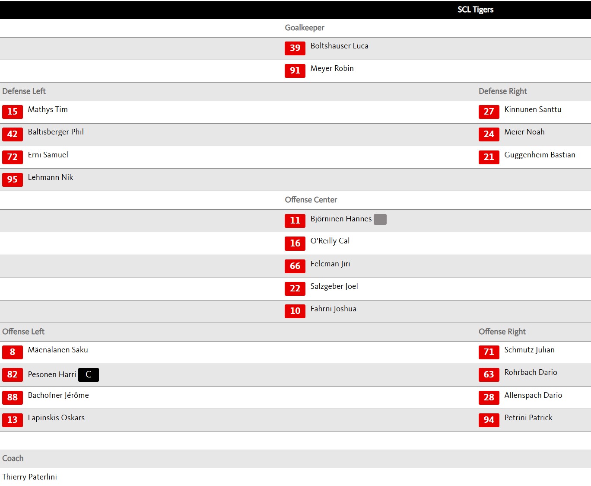
Task: Open player Meyer Robin
Action: point(332,68)
